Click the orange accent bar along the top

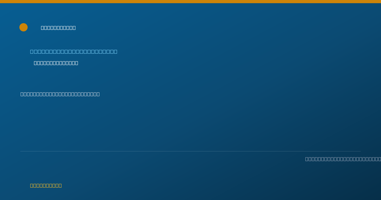pos(190,2)
